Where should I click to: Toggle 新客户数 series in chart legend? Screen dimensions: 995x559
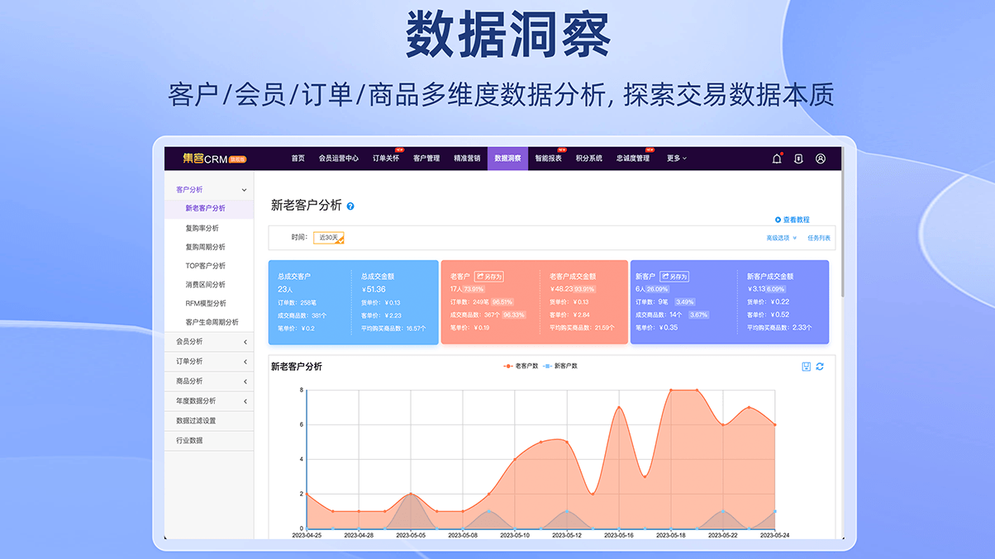point(560,366)
